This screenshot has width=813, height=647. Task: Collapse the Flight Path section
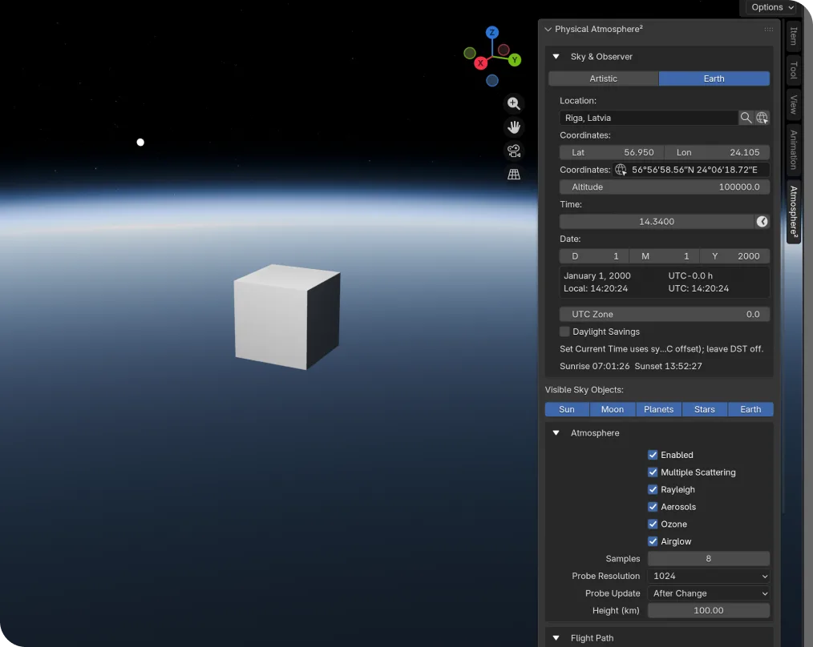click(x=556, y=638)
